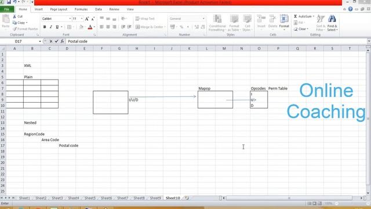This screenshot has height=209, width=371.
Task: Open the Data tab
Action: point(99,9)
